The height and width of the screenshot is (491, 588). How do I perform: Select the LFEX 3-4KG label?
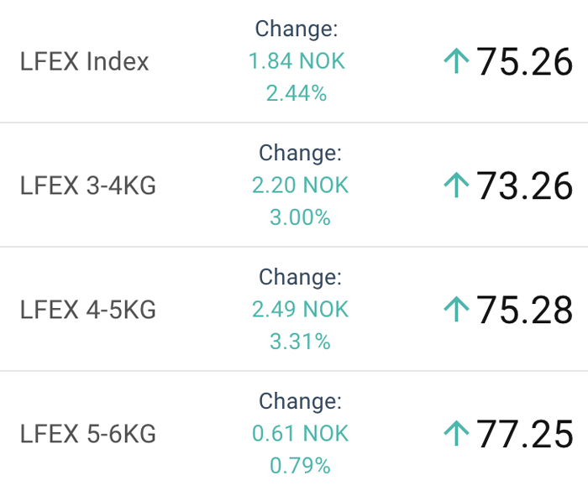point(87,185)
